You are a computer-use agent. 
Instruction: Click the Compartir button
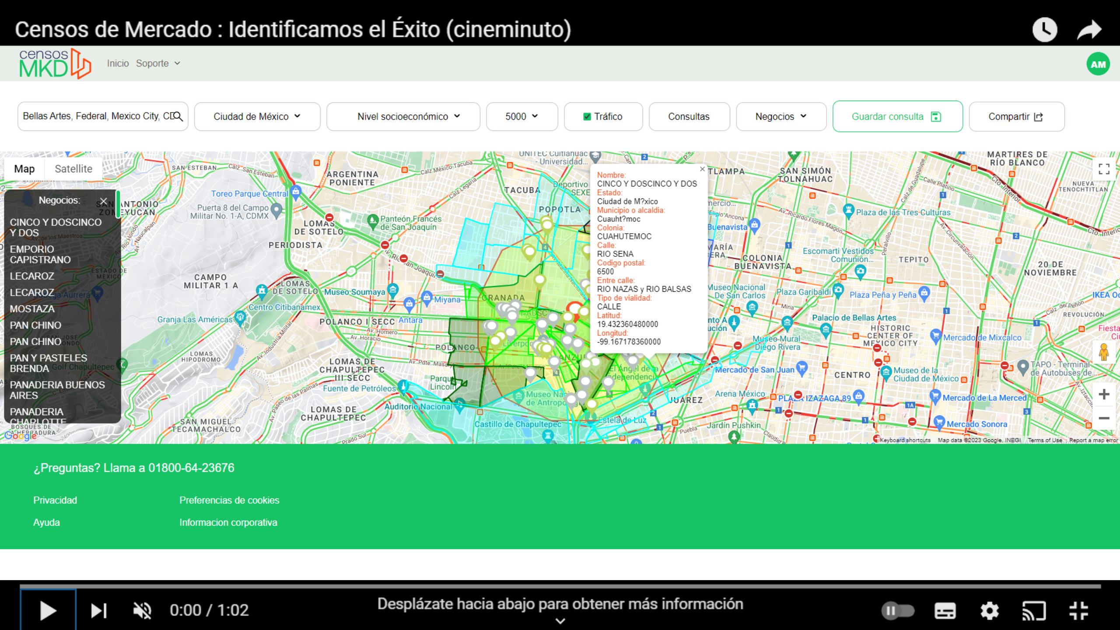pyautogui.click(x=1016, y=117)
